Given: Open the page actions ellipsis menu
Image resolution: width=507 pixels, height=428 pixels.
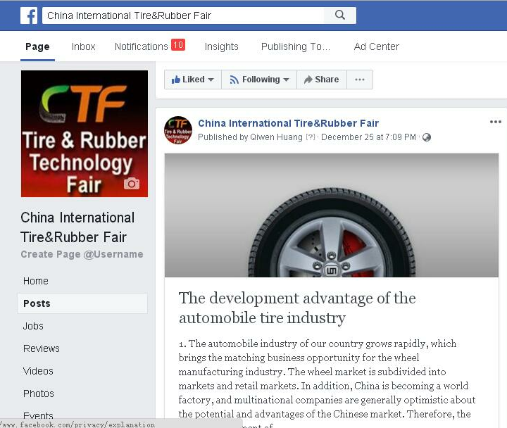Looking at the screenshot, I should coord(360,80).
